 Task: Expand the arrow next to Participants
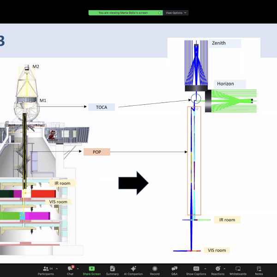click(x=56, y=268)
